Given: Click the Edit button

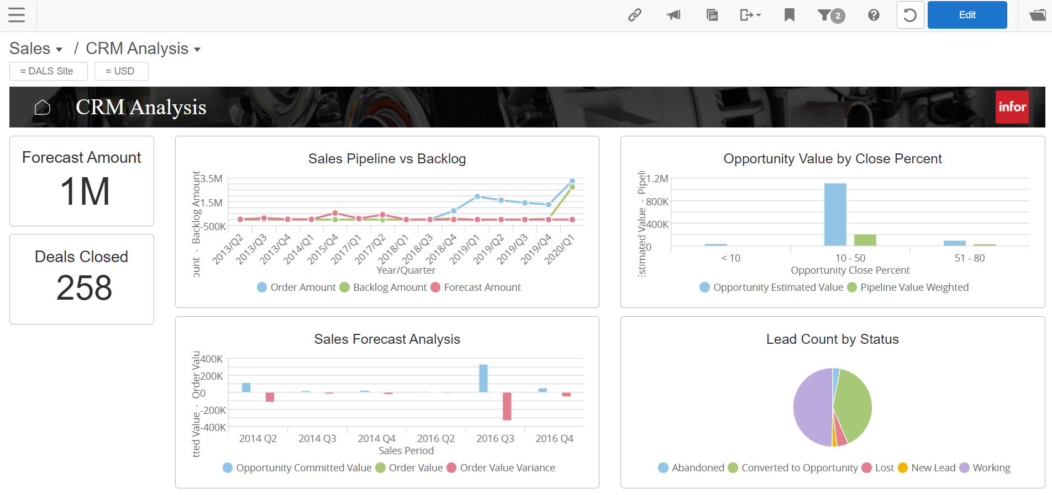Looking at the screenshot, I should pyautogui.click(x=967, y=15).
